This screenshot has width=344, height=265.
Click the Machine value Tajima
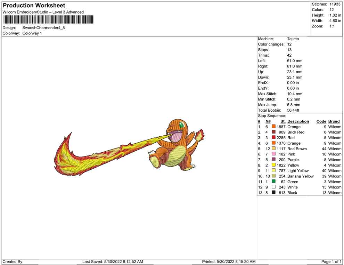pyautogui.click(x=293, y=39)
